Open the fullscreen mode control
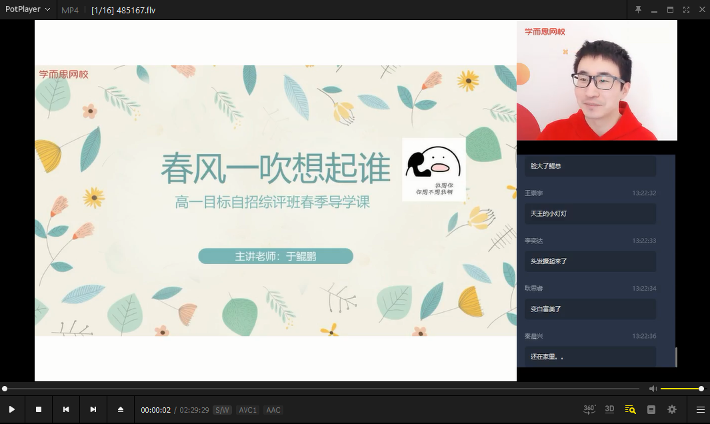 pos(686,9)
